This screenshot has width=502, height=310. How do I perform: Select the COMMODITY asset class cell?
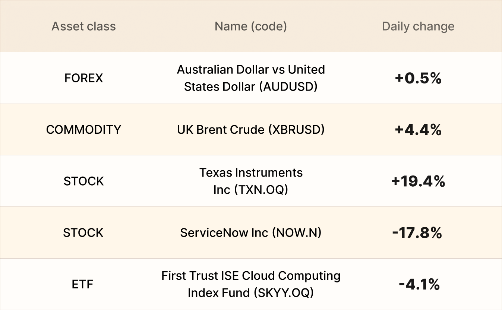coord(83,130)
